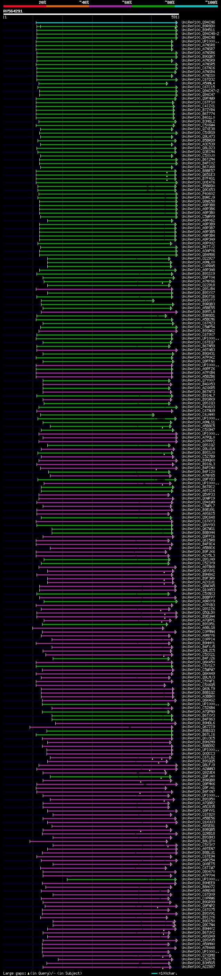This screenshot has width=221, height=976.
Task: Select hit label UniRef100_C5Z7B9
Action: click(x=198, y=457)
